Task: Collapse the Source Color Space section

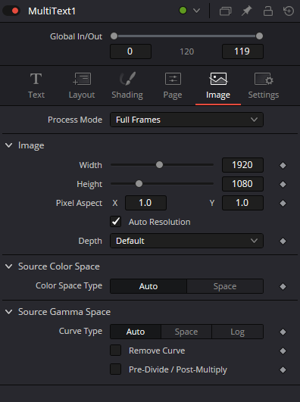Action: 9,266
